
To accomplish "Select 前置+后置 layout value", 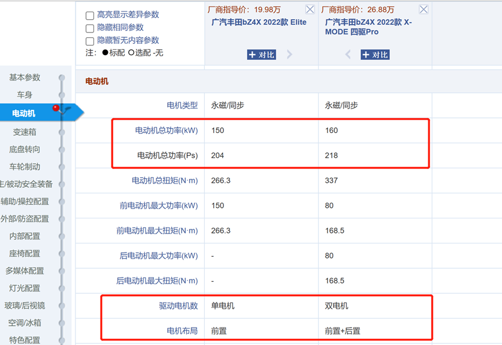I will point(342,330).
